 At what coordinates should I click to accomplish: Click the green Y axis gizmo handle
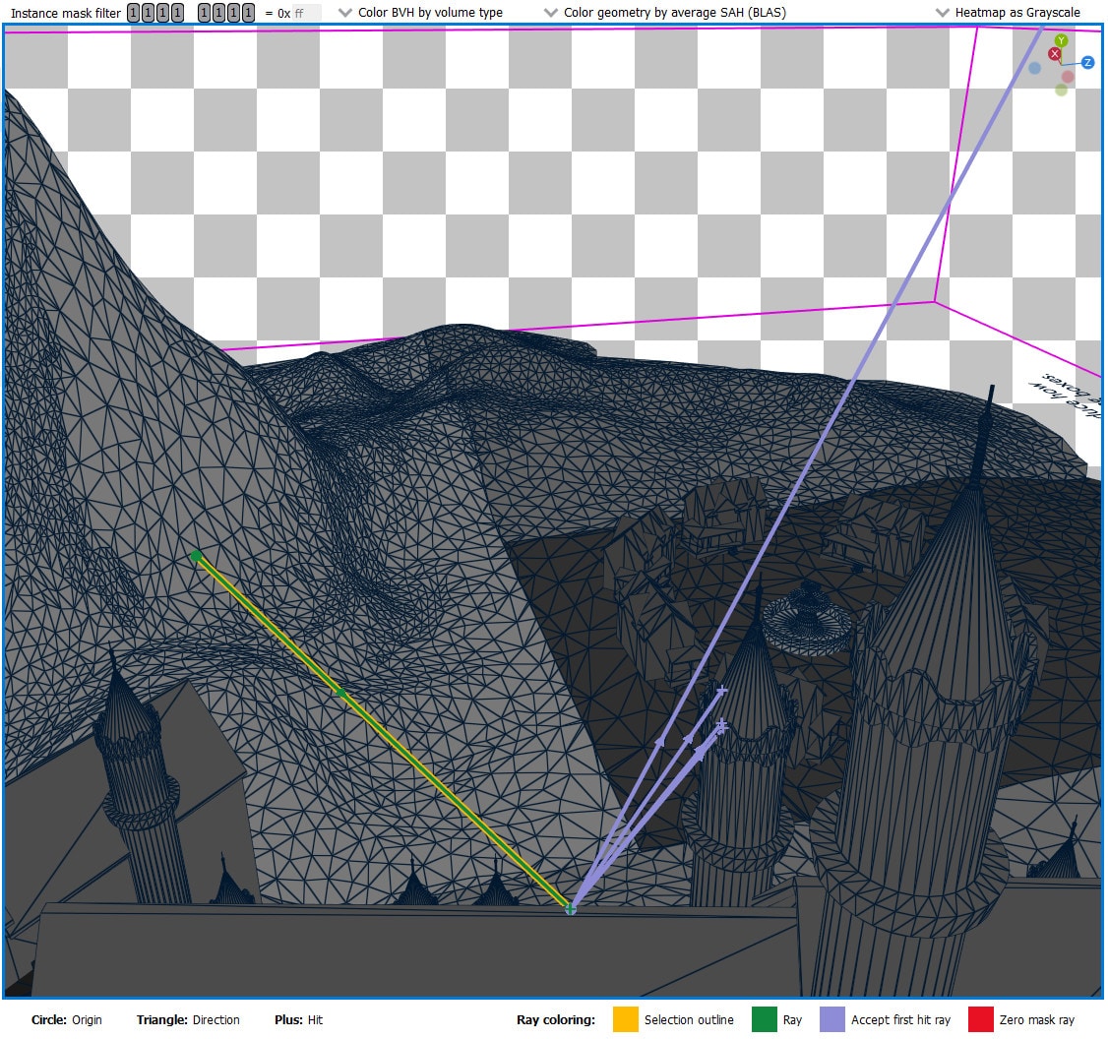click(1061, 41)
